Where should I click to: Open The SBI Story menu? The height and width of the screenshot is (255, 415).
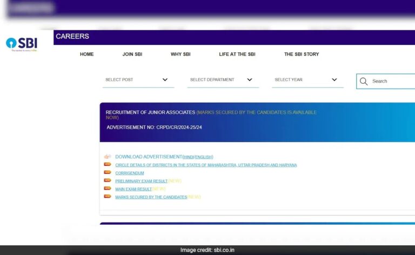click(x=302, y=54)
